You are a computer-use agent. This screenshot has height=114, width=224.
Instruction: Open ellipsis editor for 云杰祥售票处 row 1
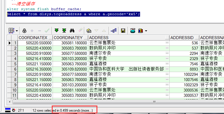click(x=167, y=43)
